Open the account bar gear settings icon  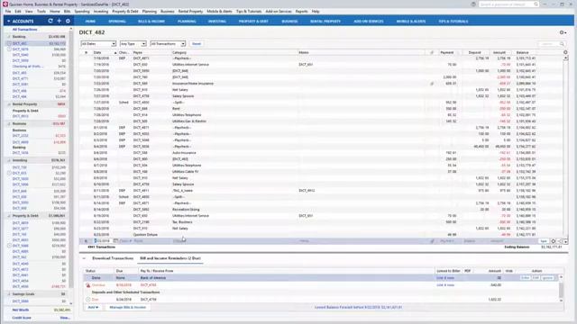point(69,21)
